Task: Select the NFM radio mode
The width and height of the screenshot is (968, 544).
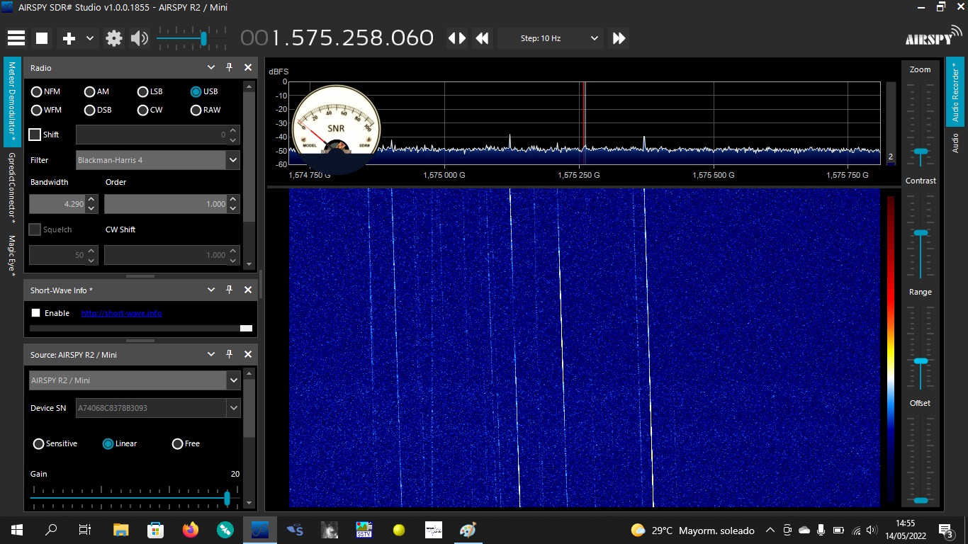Action: point(37,91)
